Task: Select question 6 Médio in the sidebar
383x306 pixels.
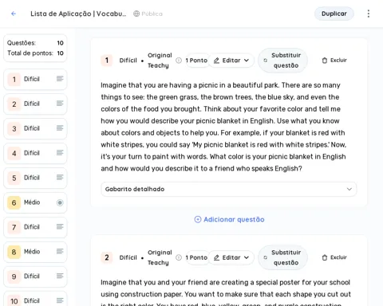Action: click(35, 202)
